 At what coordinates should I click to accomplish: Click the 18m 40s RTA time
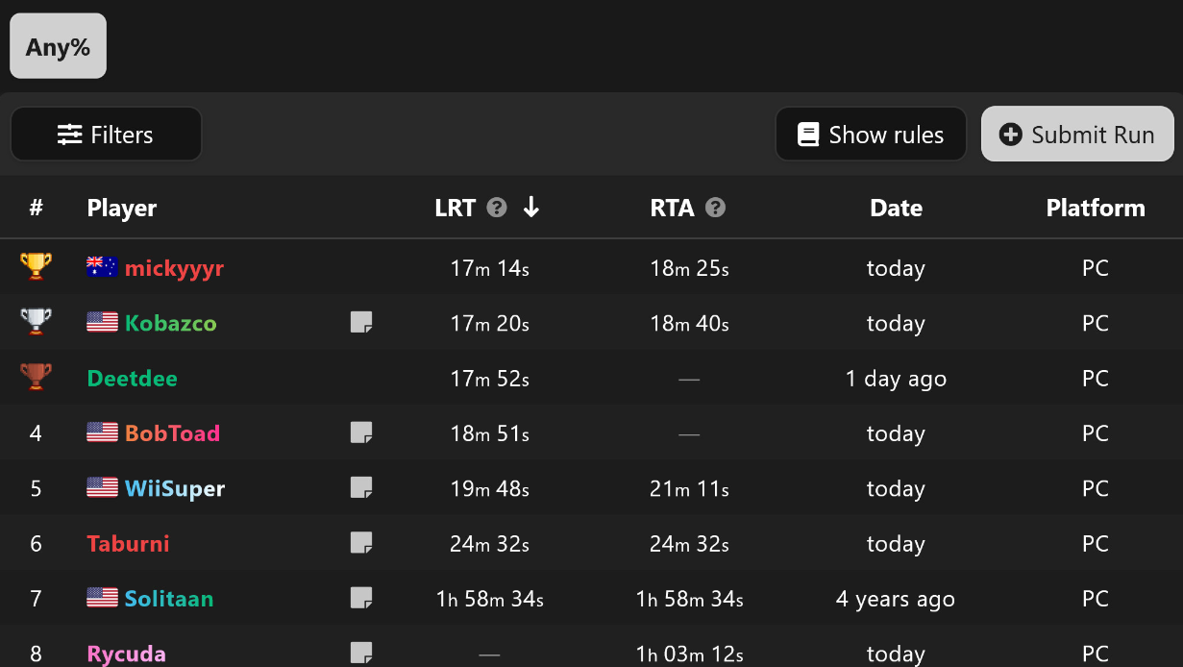tap(689, 323)
